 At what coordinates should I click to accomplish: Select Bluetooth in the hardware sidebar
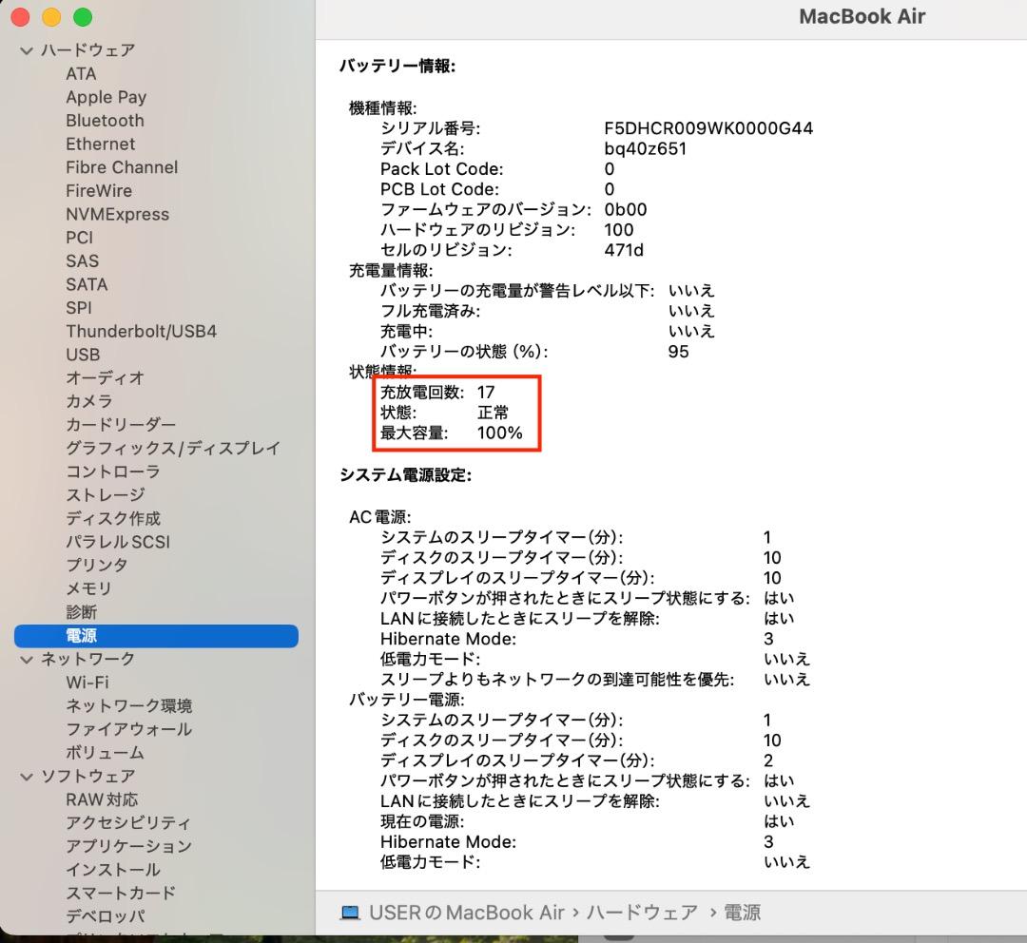105,121
